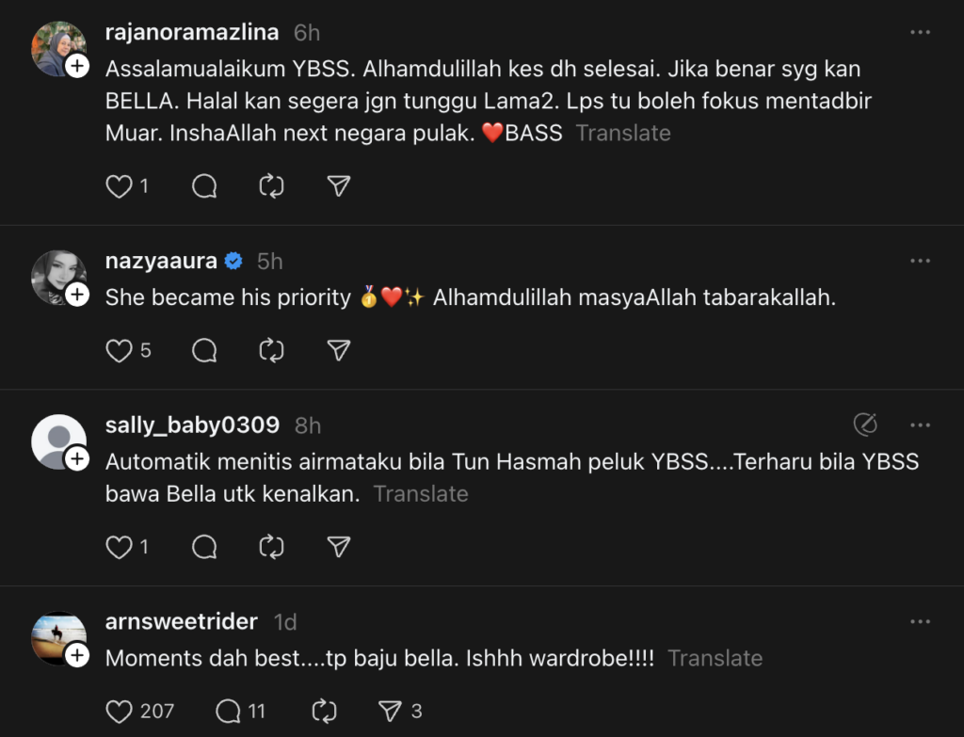Like sally_baby0309's comment
Image resolution: width=964 pixels, height=737 pixels.
119,547
